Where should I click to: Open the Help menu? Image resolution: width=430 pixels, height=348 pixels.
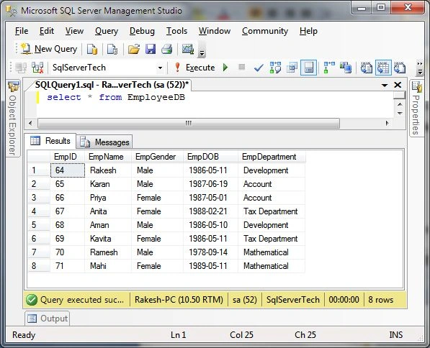pyautogui.click(x=308, y=31)
